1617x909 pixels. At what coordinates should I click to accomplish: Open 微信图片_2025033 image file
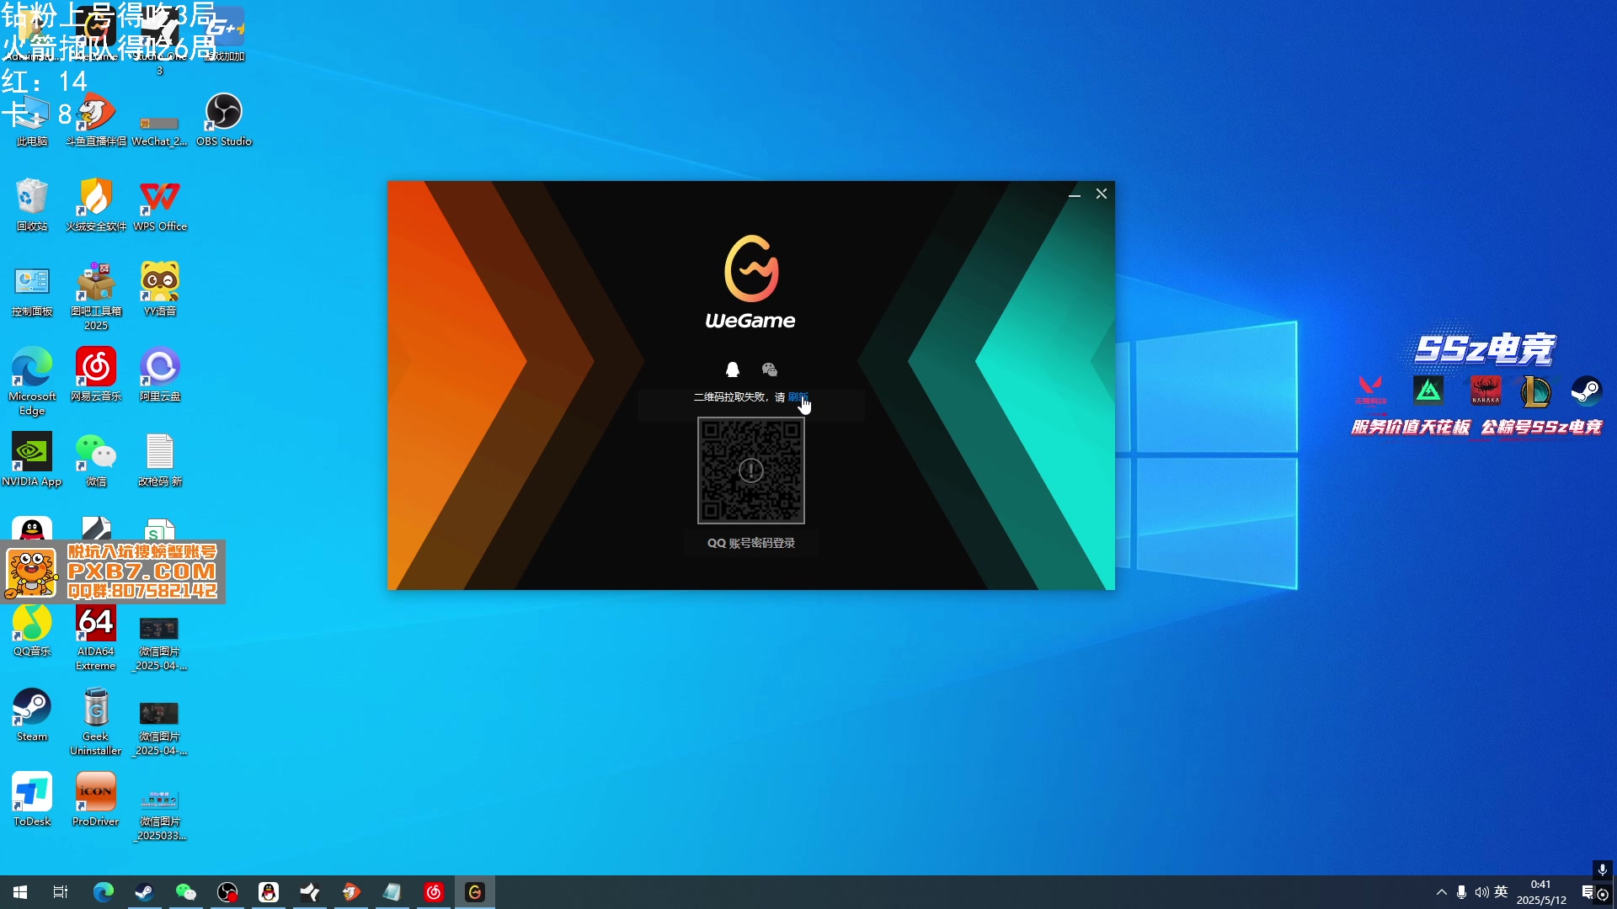click(x=160, y=814)
